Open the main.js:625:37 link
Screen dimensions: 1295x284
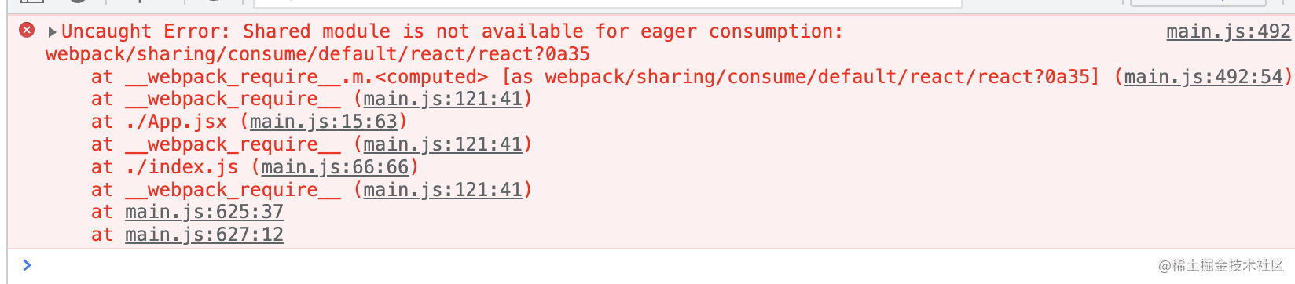[204, 212]
